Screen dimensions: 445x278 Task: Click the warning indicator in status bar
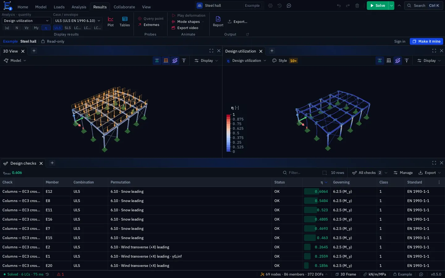pos(61,274)
